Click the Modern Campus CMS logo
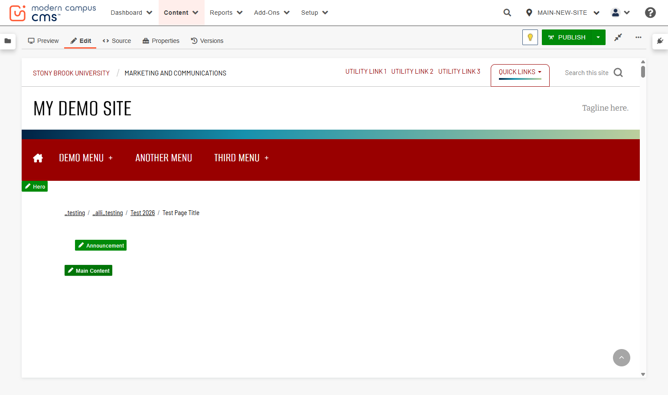 coord(52,13)
